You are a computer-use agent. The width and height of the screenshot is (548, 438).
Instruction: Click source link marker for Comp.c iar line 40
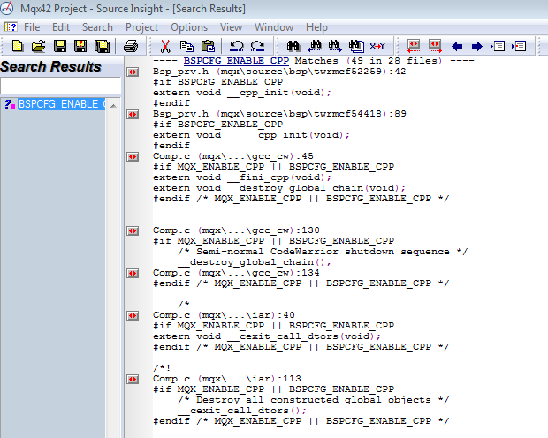[x=133, y=316]
